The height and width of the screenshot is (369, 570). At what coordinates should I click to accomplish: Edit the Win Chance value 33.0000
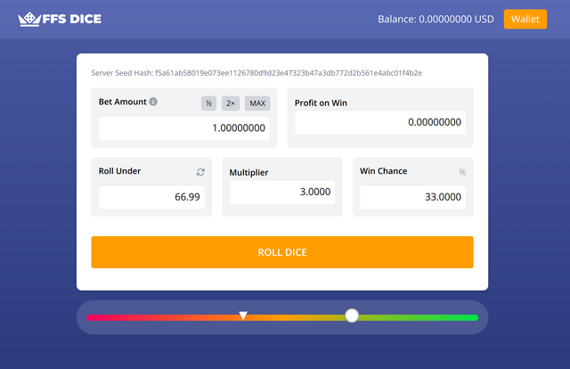click(413, 197)
